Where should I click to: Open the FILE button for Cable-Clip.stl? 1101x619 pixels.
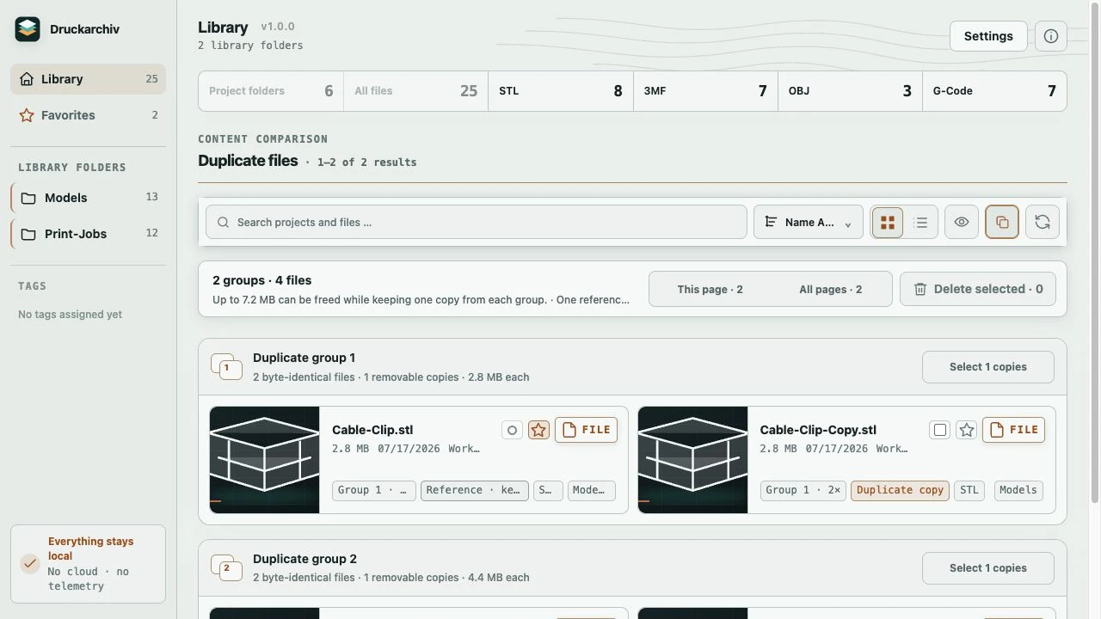[586, 430]
